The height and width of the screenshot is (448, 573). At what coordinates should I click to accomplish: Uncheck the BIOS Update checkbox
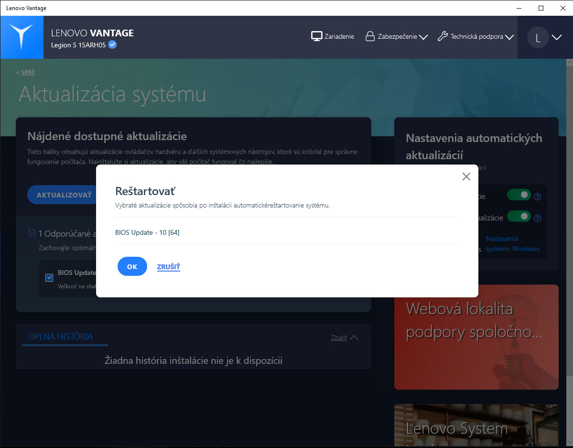click(x=49, y=278)
